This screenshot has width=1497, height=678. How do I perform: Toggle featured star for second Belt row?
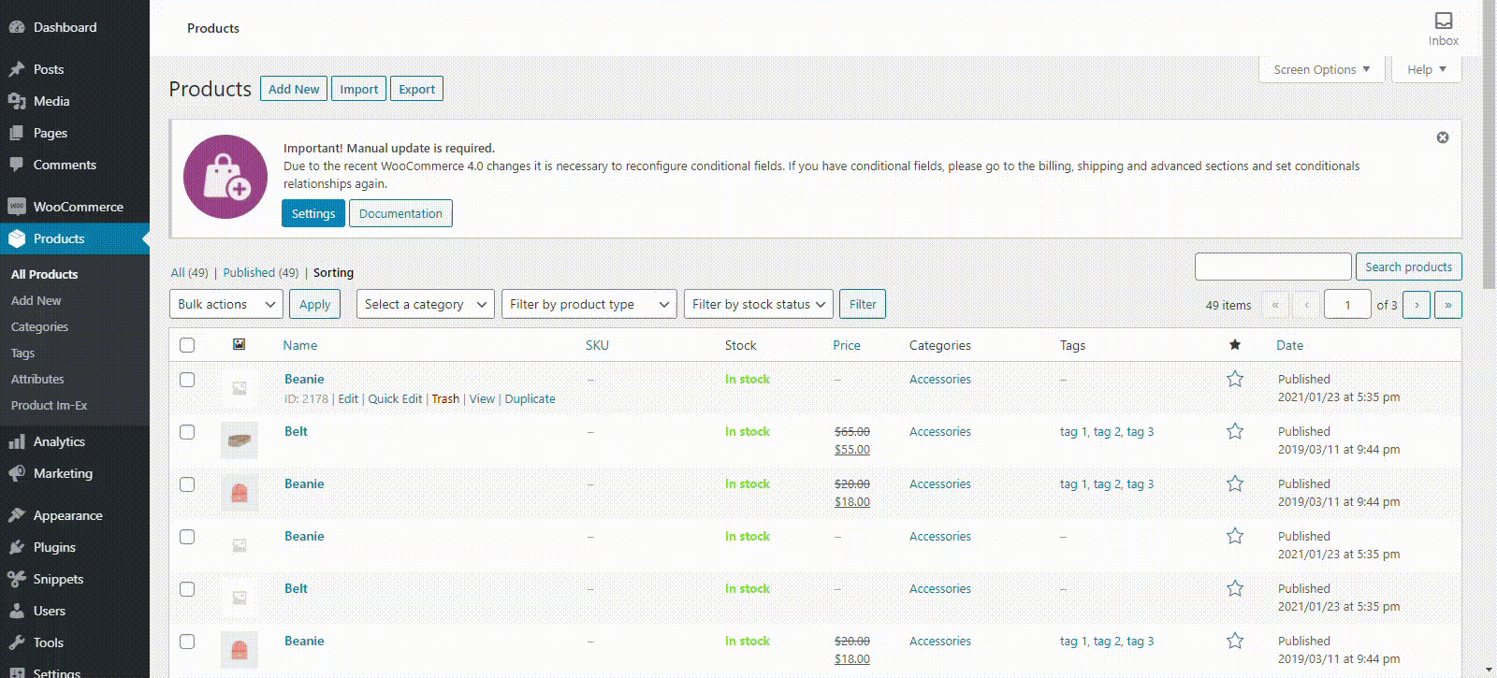pyautogui.click(x=1235, y=588)
